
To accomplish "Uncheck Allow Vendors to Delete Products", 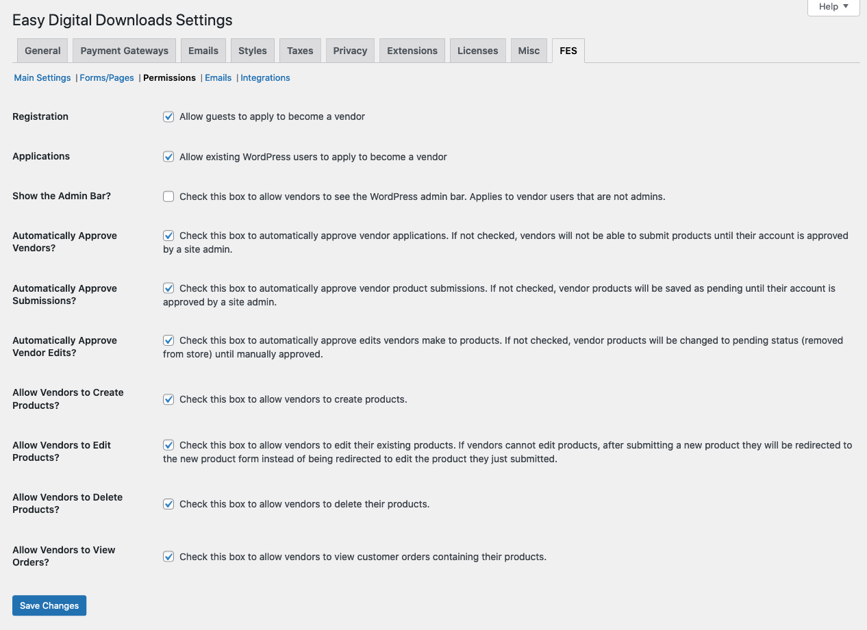I will click(168, 504).
